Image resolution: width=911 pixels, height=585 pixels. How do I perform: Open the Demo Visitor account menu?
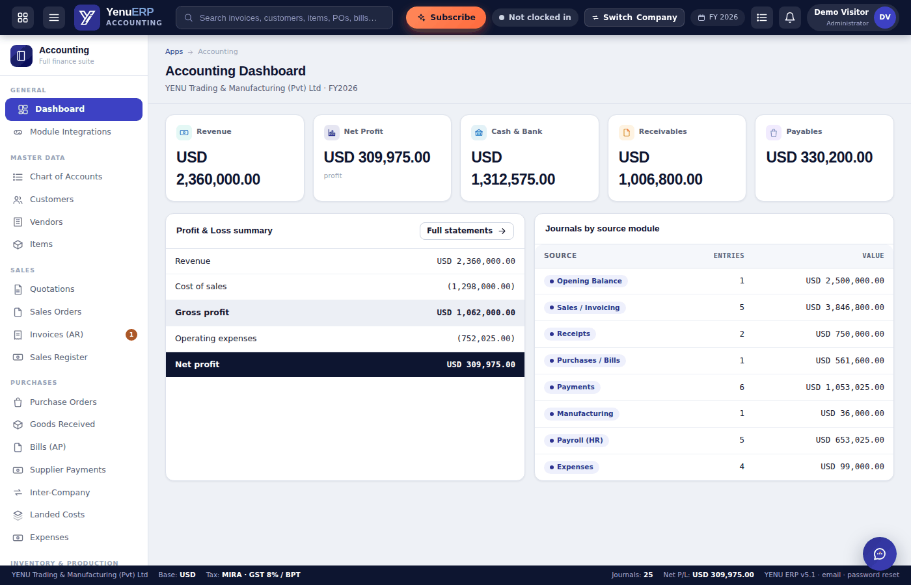(853, 18)
